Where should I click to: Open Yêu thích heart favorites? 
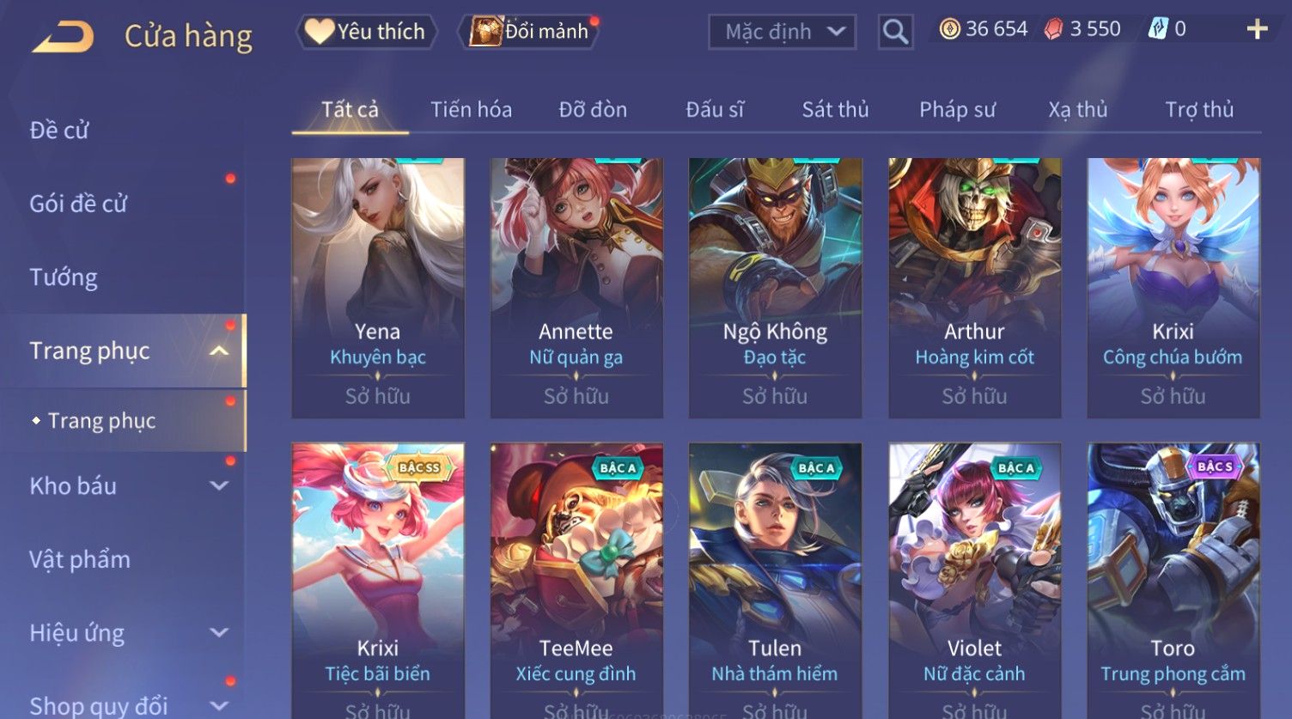click(366, 32)
